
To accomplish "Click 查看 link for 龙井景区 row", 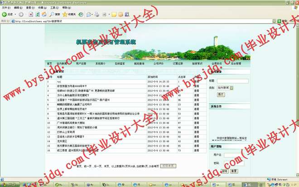I will click(196, 141).
